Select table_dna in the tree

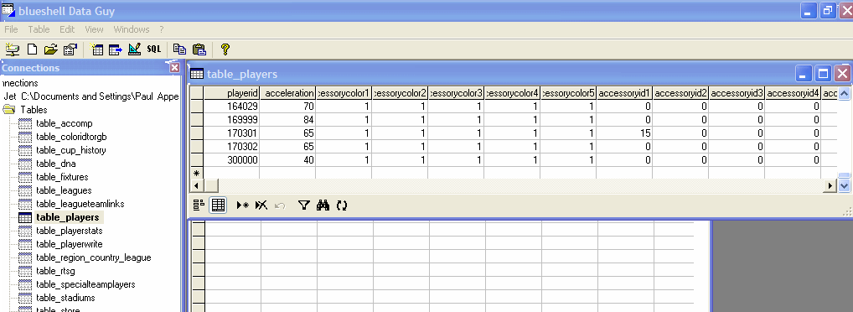click(x=55, y=164)
